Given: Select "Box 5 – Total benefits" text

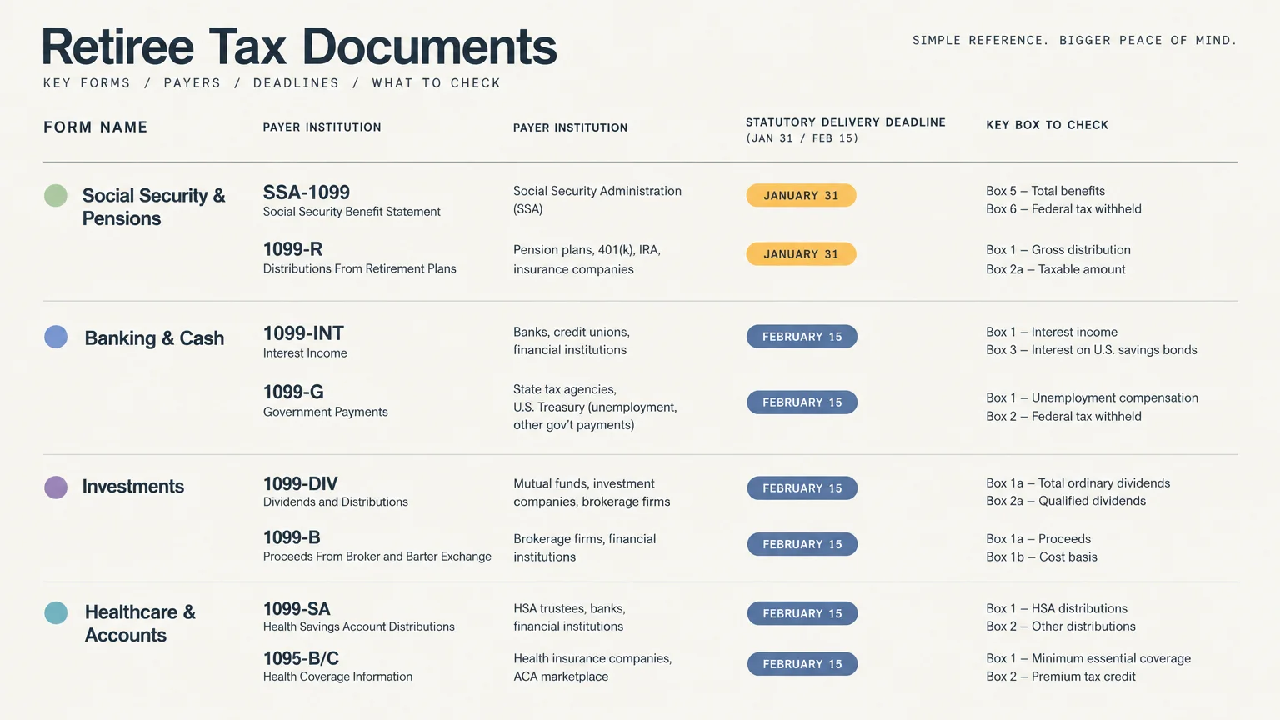Looking at the screenshot, I should (x=1045, y=191).
